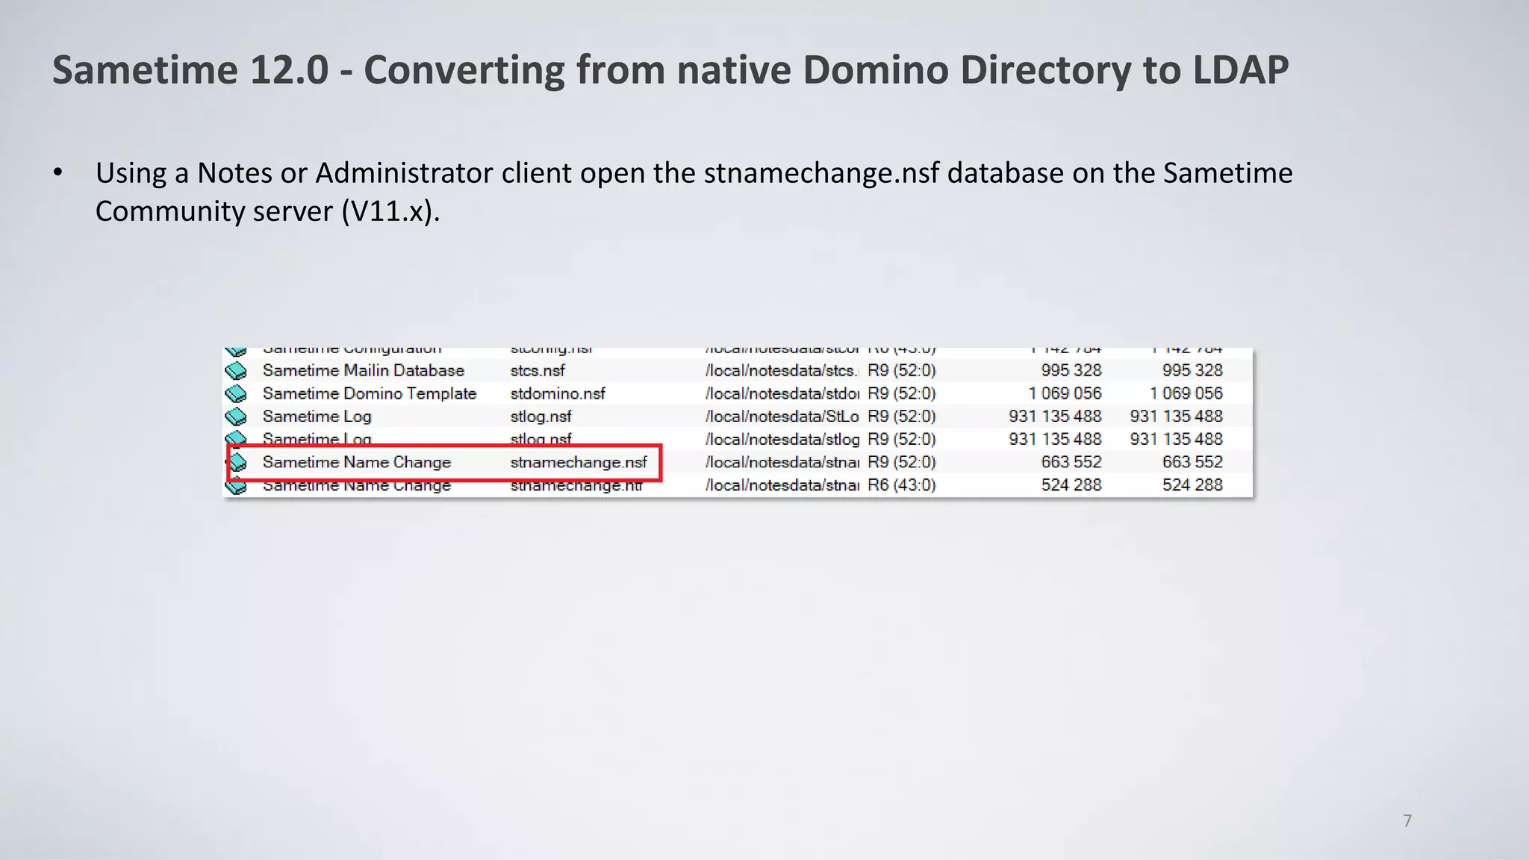Click the /local/notesdata/StLo path cell

pyautogui.click(x=782, y=417)
